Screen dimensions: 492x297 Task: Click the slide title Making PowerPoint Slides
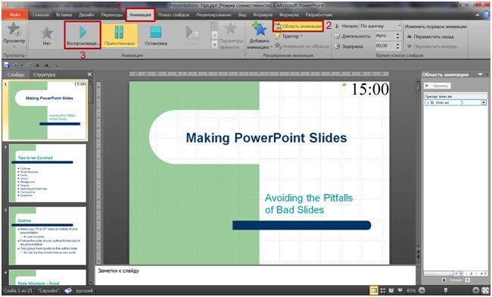(x=266, y=137)
